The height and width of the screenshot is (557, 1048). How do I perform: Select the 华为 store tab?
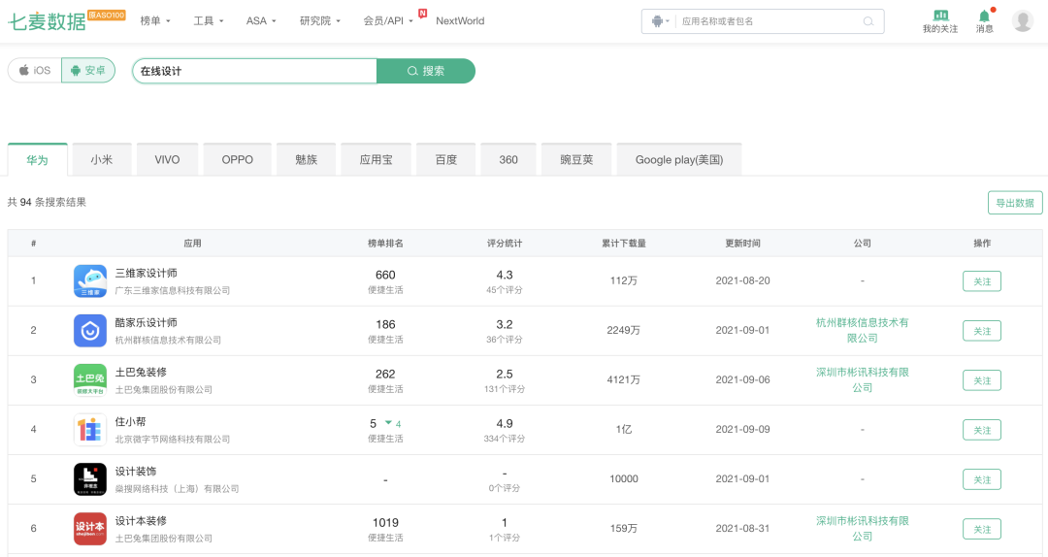tap(38, 160)
